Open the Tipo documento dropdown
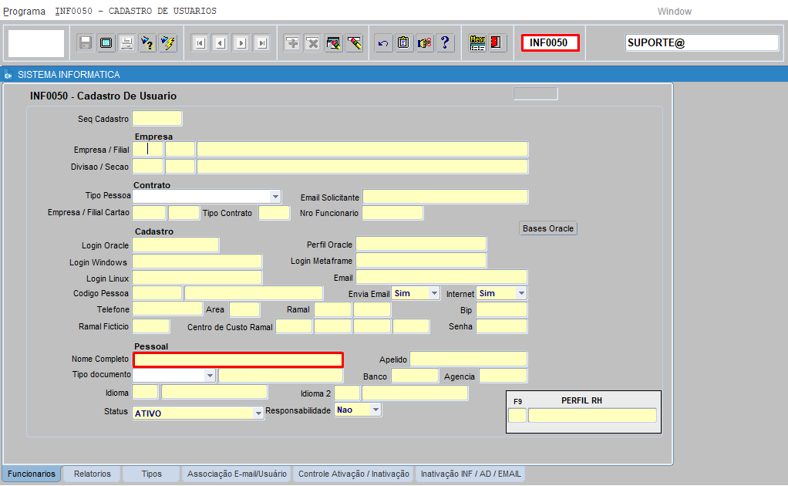The image size is (788, 486). click(x=210, y=375)
